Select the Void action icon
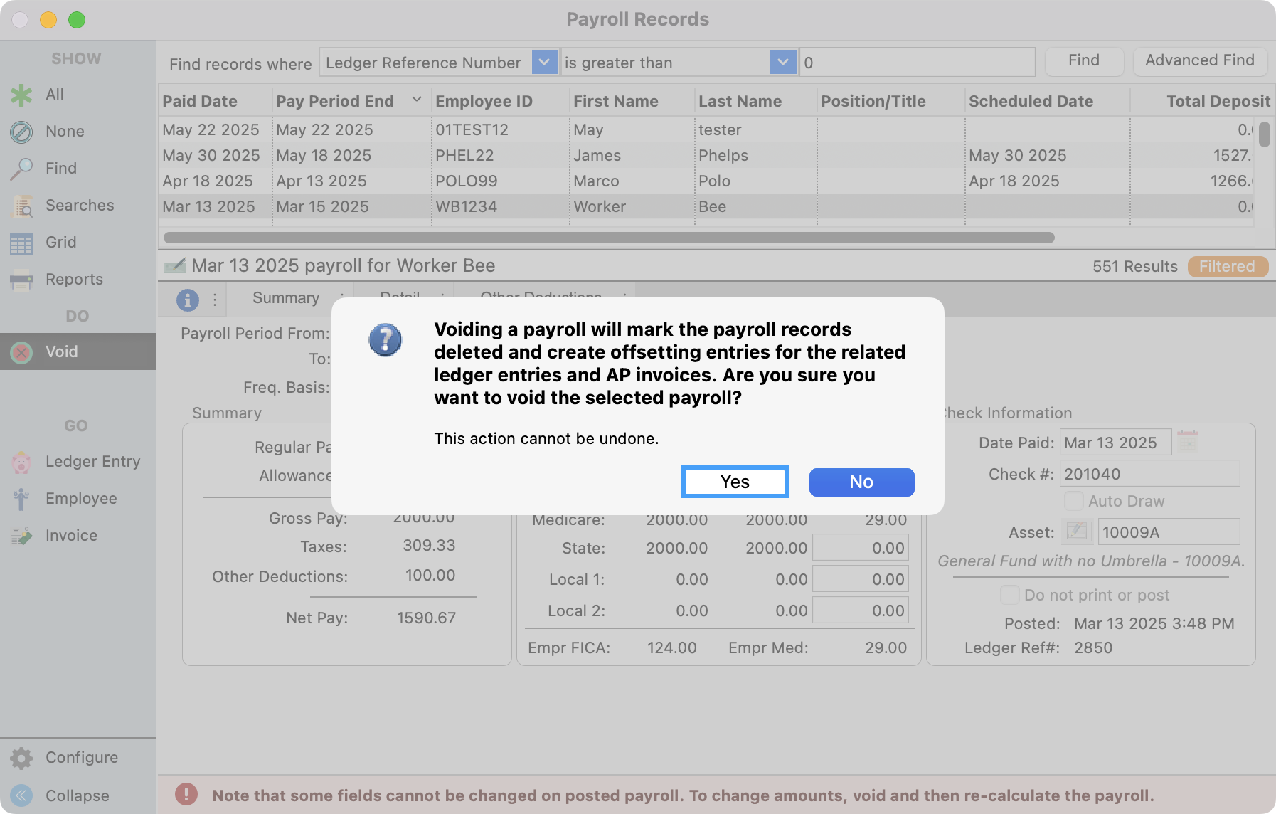 tap(21, 351)
